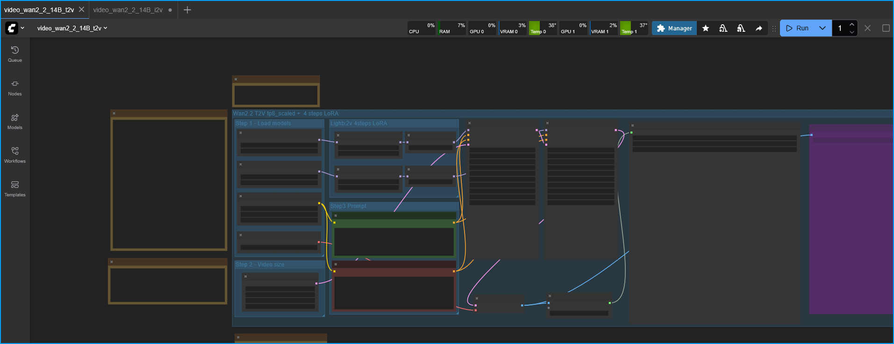The image size is (894, 344).
Task: Open the Nodes library panel
Action: 15,87
